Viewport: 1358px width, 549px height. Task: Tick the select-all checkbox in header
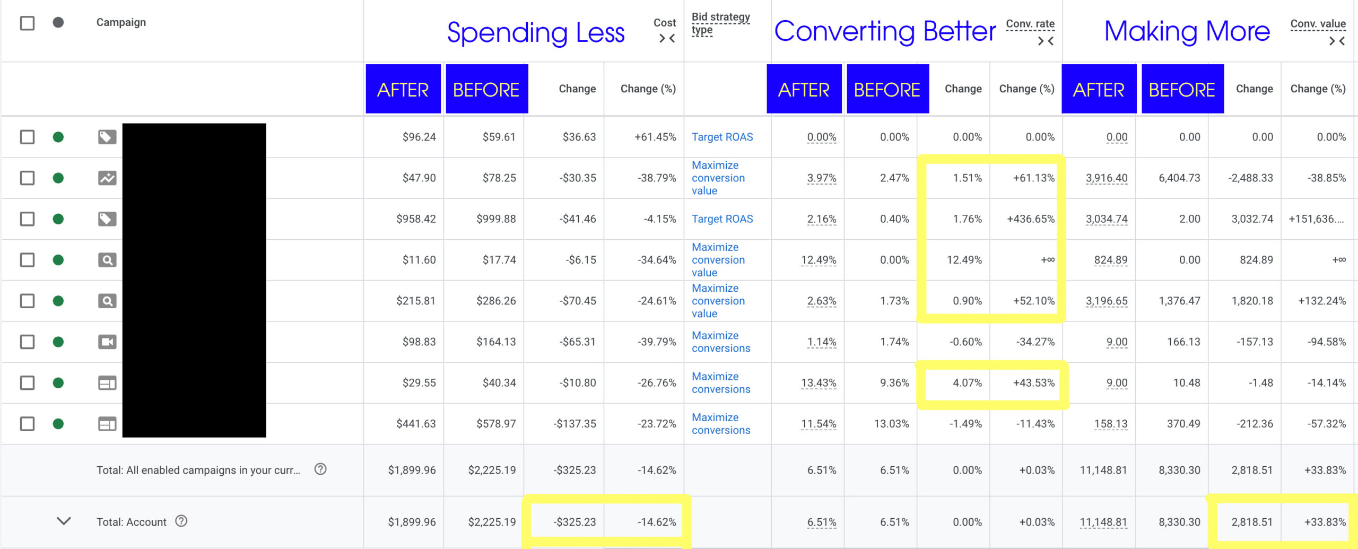coord(27,23)
